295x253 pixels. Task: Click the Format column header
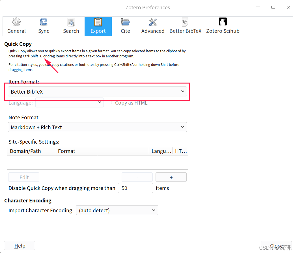(x=102, y=151)
